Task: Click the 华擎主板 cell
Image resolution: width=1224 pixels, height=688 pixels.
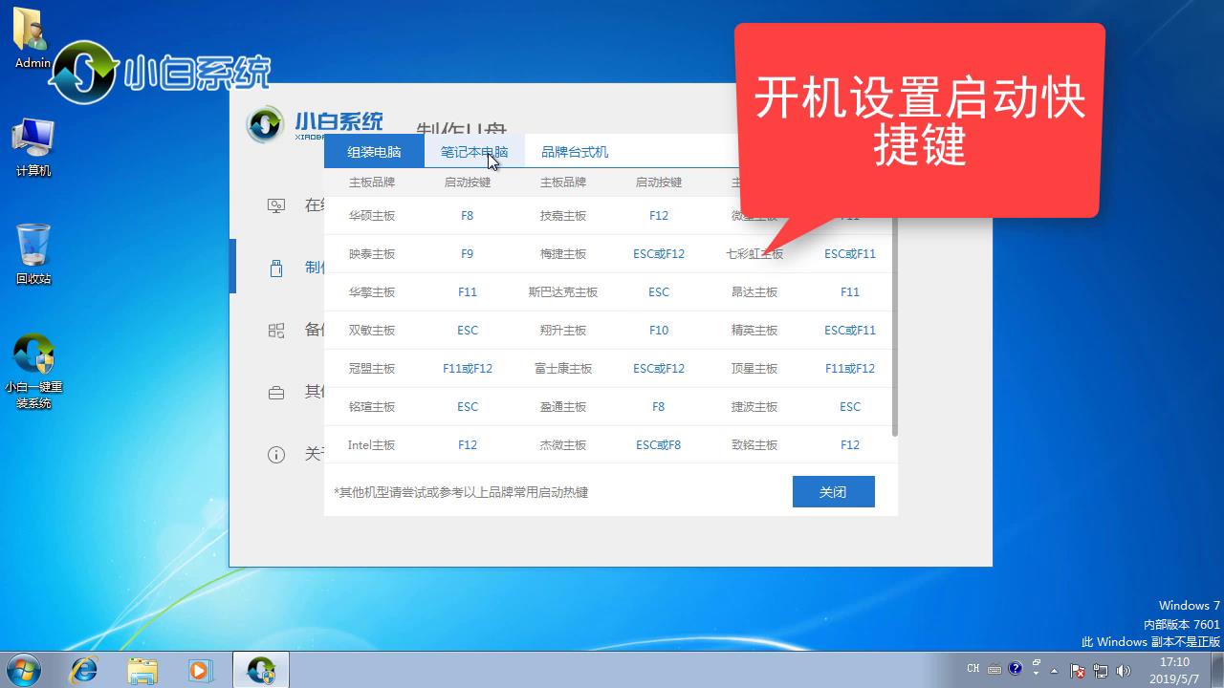Action: pos(372,291)
